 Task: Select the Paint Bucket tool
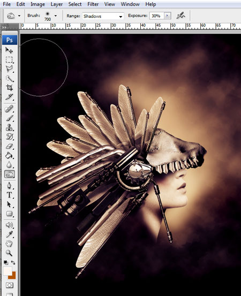point(9,156)
